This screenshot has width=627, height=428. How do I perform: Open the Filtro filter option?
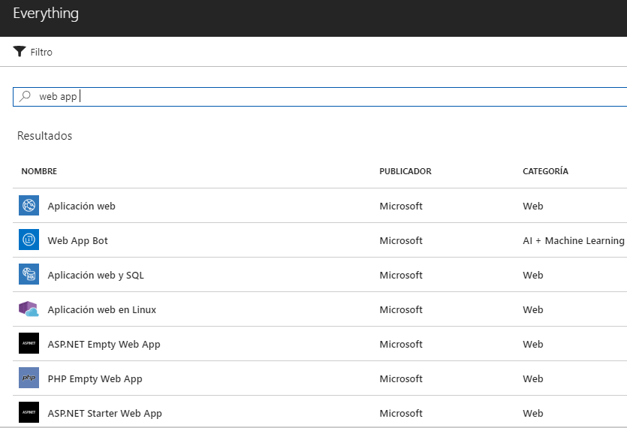(x=33, y=52)
